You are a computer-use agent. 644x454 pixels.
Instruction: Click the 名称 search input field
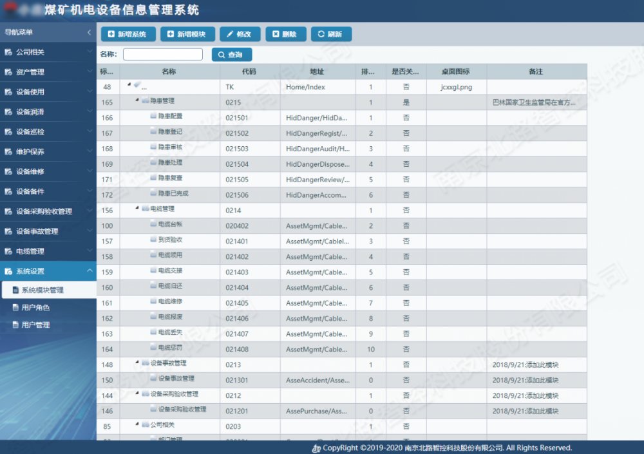[x=162, y=55]
